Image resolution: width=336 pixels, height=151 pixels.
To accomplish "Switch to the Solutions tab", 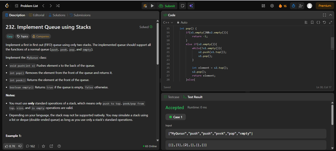I will [x=57, y=15].
